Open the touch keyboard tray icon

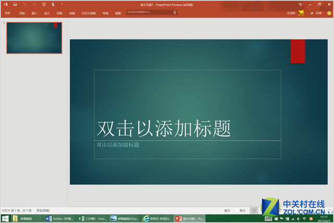point(268,219)
